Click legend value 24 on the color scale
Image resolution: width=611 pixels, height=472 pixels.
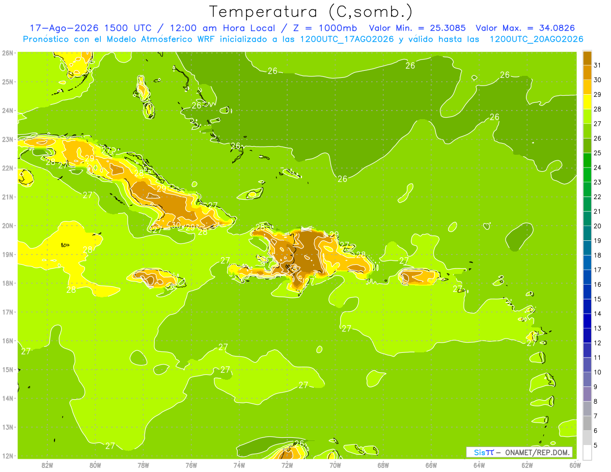coord(597,168)
